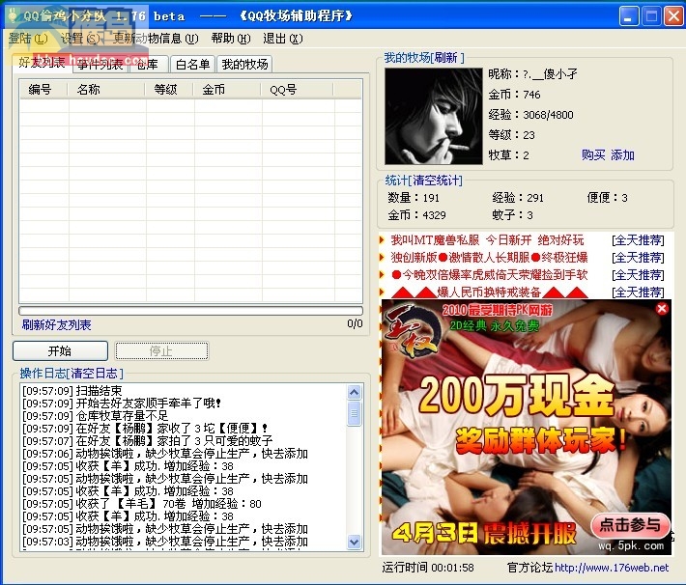Open the 设置(S) menu
This screenshot has width=686, height=585.
tap(80, 39)
